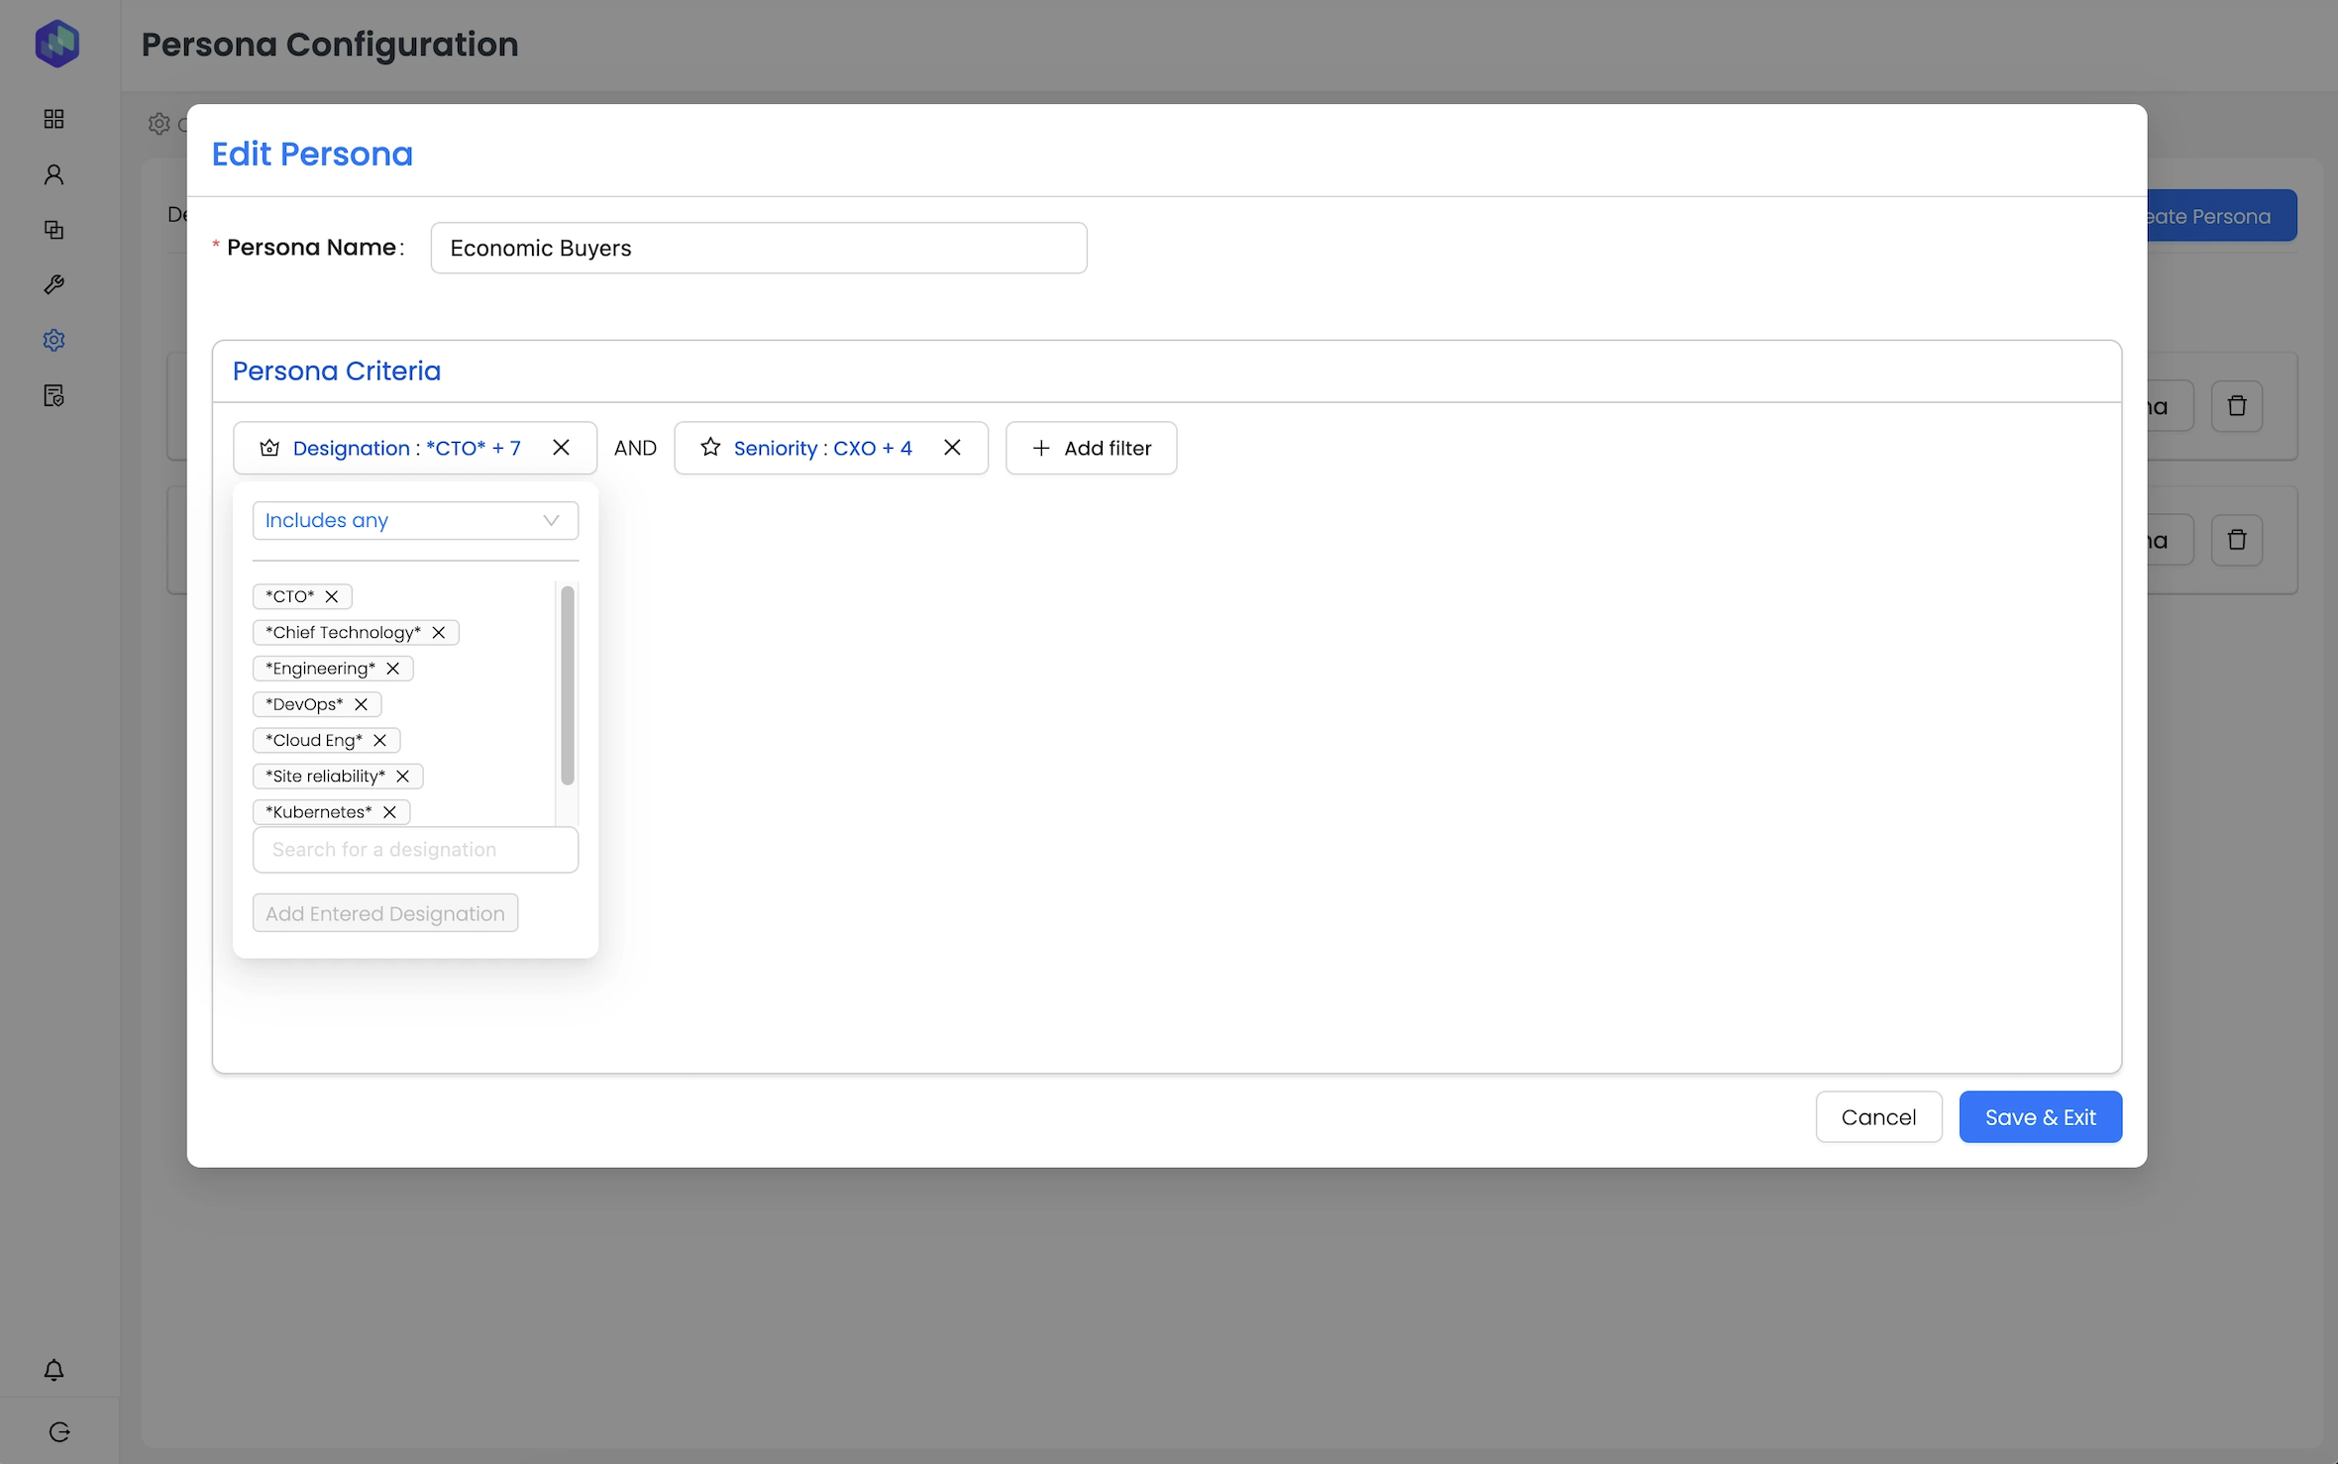2338x1464 pixels.
Task: Open the Seniority : CXO + 4 filter
Action: [821, 449]
